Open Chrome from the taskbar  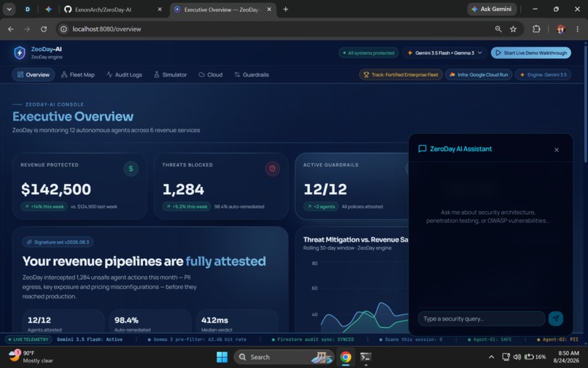tap(345, 357)
